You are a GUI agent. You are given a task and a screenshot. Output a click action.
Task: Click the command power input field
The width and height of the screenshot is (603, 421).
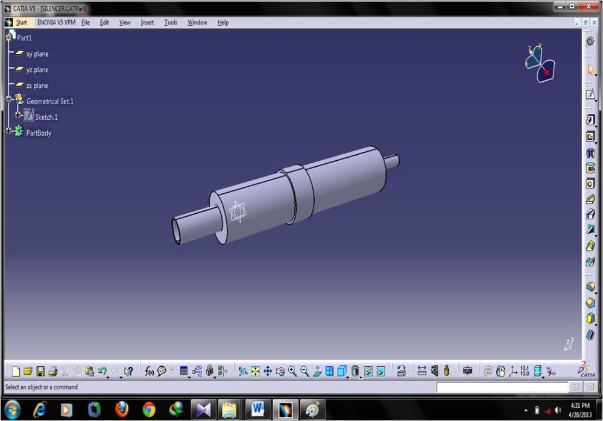pos(502,387)
